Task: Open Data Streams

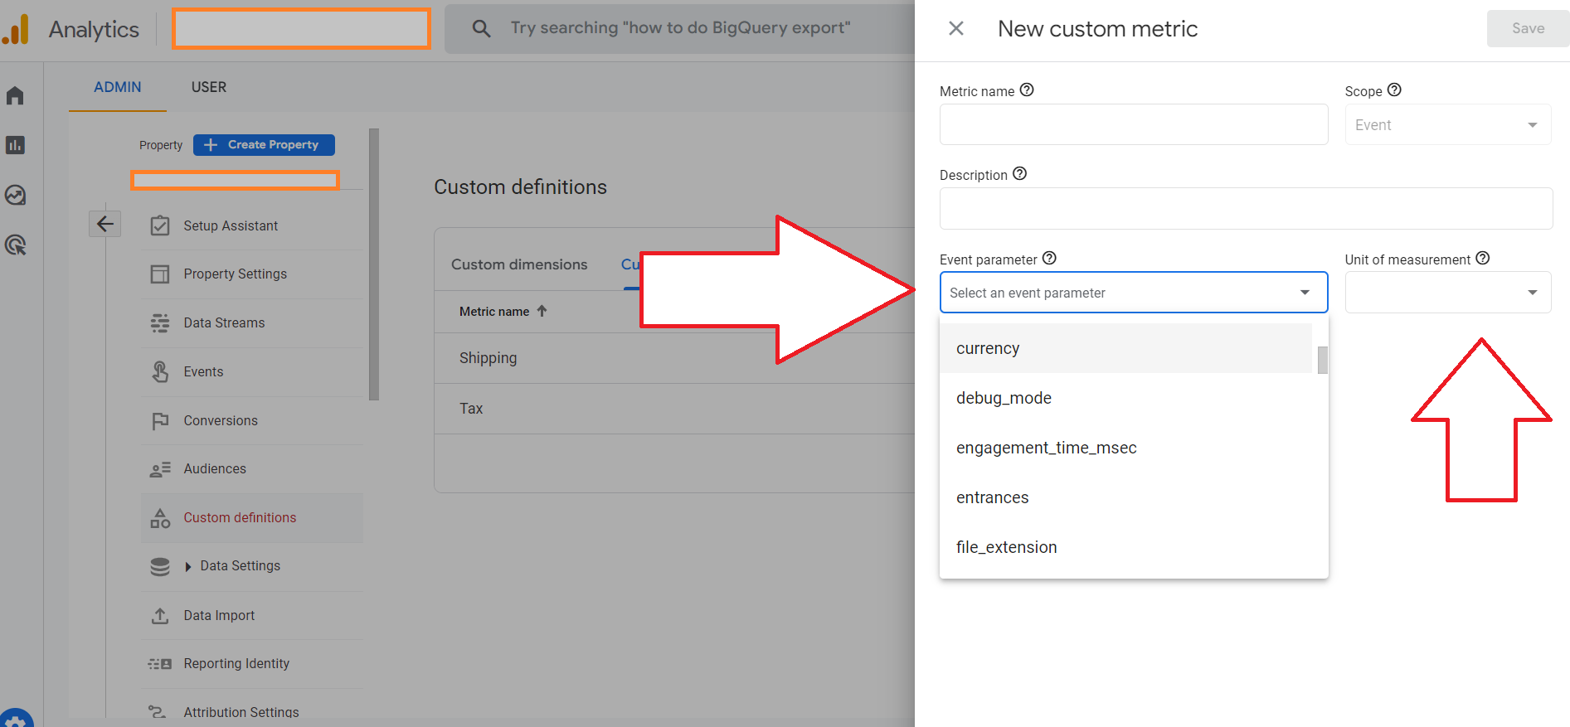Action: point(224,322)
